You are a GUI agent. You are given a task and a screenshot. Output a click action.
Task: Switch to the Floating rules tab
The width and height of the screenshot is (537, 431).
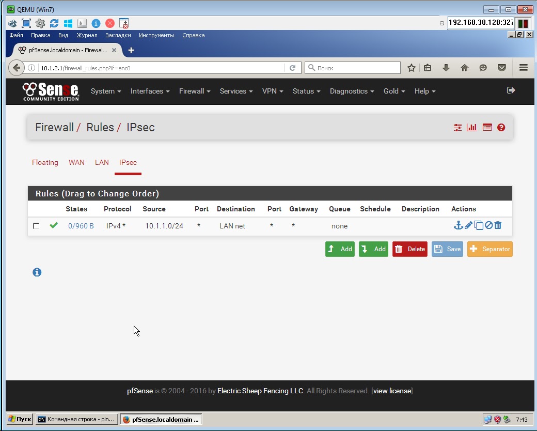click(x=45, y=162)
